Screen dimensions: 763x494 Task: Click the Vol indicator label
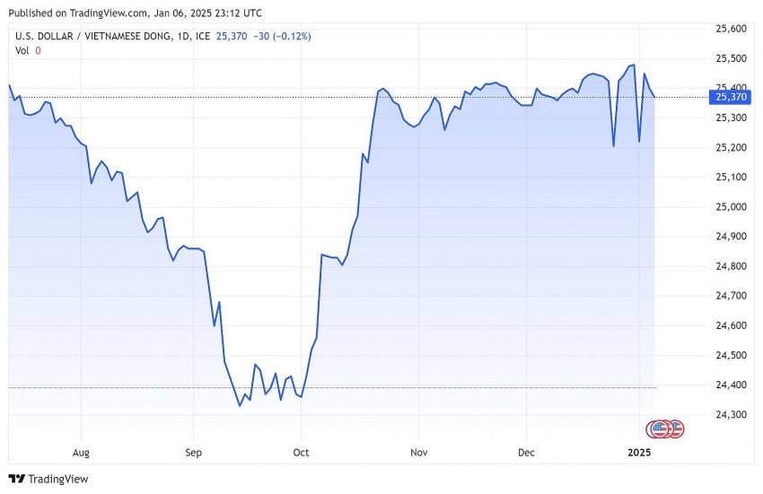(22, 50)
